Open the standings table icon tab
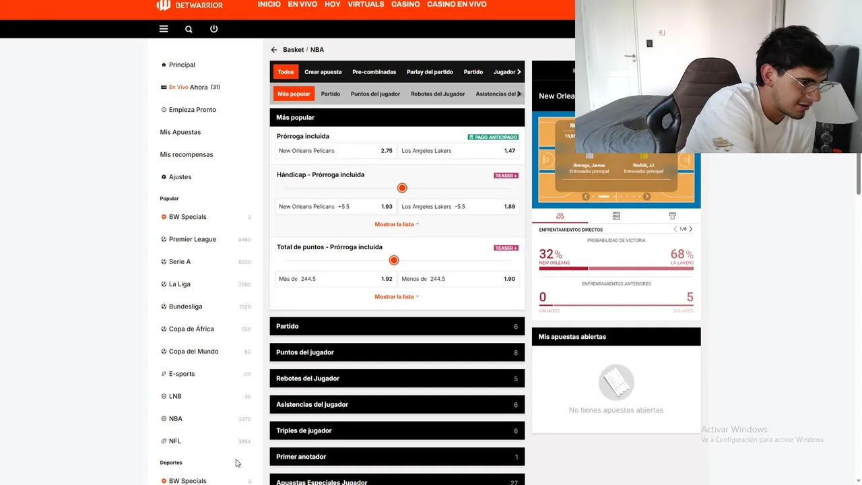The image size is (862, 485). (616, 216)
